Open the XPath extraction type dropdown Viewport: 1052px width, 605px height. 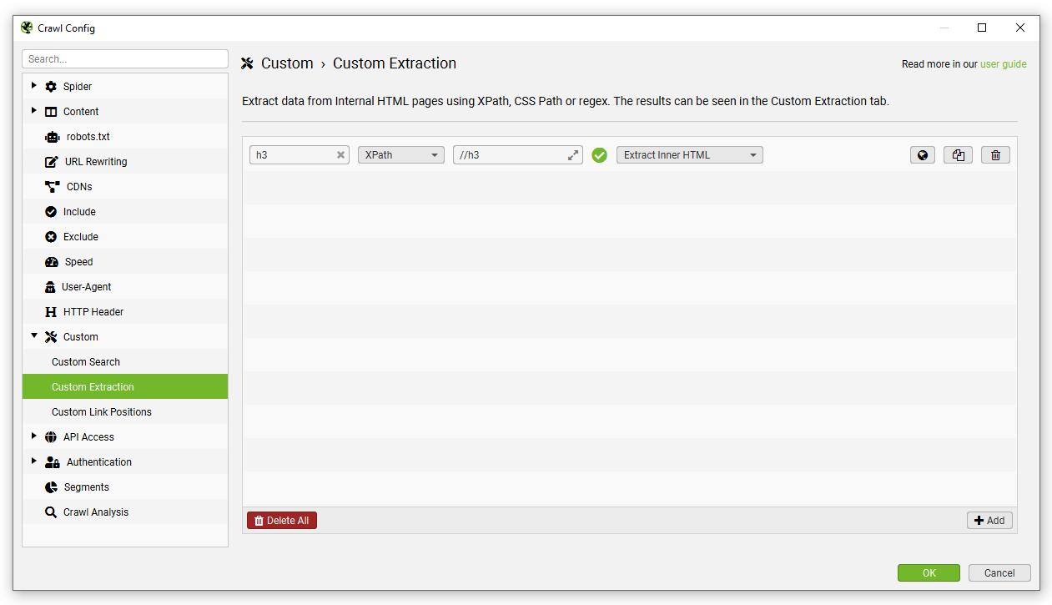point(400,154)
